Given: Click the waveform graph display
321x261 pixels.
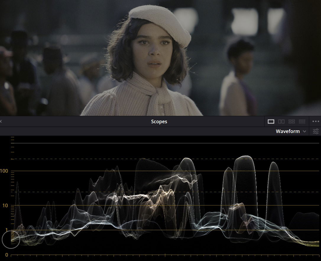Looking at the screenshot, I should point(165,197).
